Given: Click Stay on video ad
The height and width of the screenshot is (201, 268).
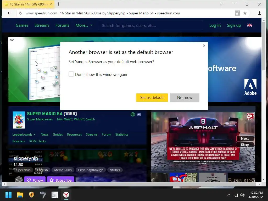Looking at the screenshot, I should [245, 145].
